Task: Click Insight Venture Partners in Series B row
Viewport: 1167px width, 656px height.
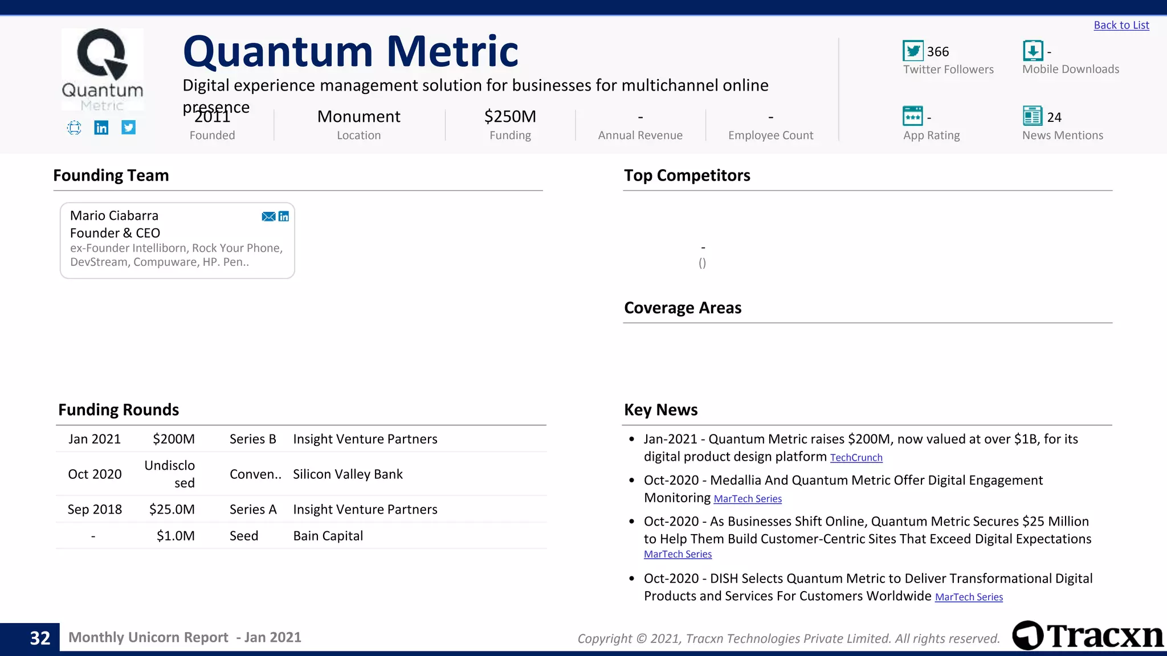Action: (x=365, y=439)
